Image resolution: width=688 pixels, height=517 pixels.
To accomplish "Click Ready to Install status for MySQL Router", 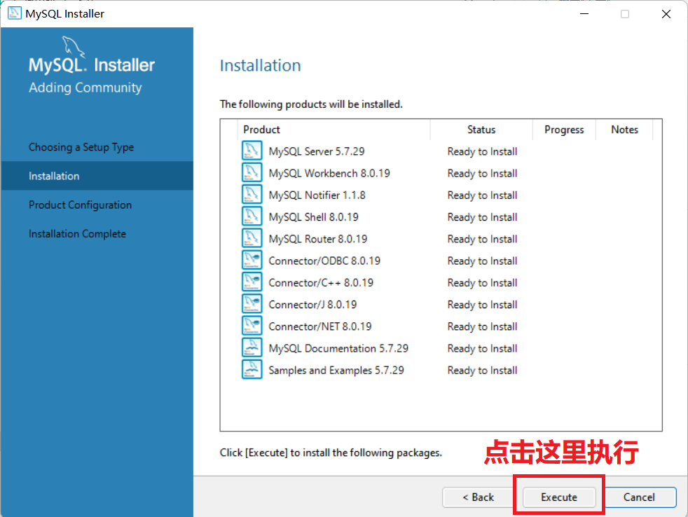I will point(482,239).
